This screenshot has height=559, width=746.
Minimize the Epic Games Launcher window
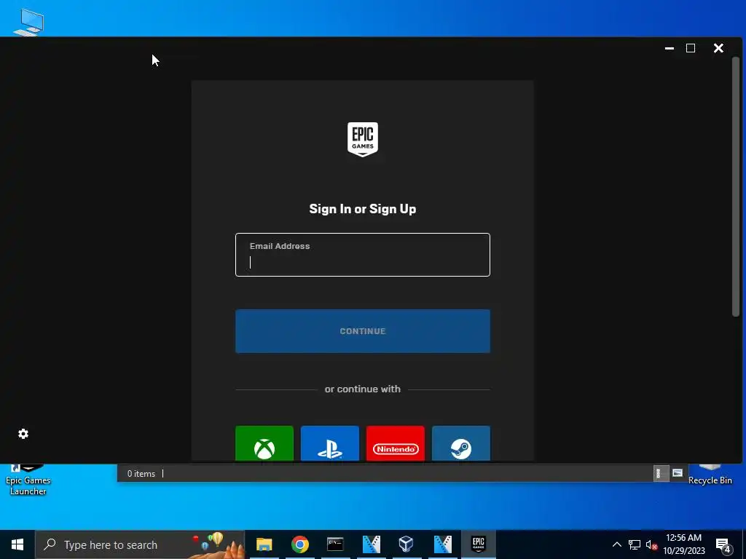(670, 48)
